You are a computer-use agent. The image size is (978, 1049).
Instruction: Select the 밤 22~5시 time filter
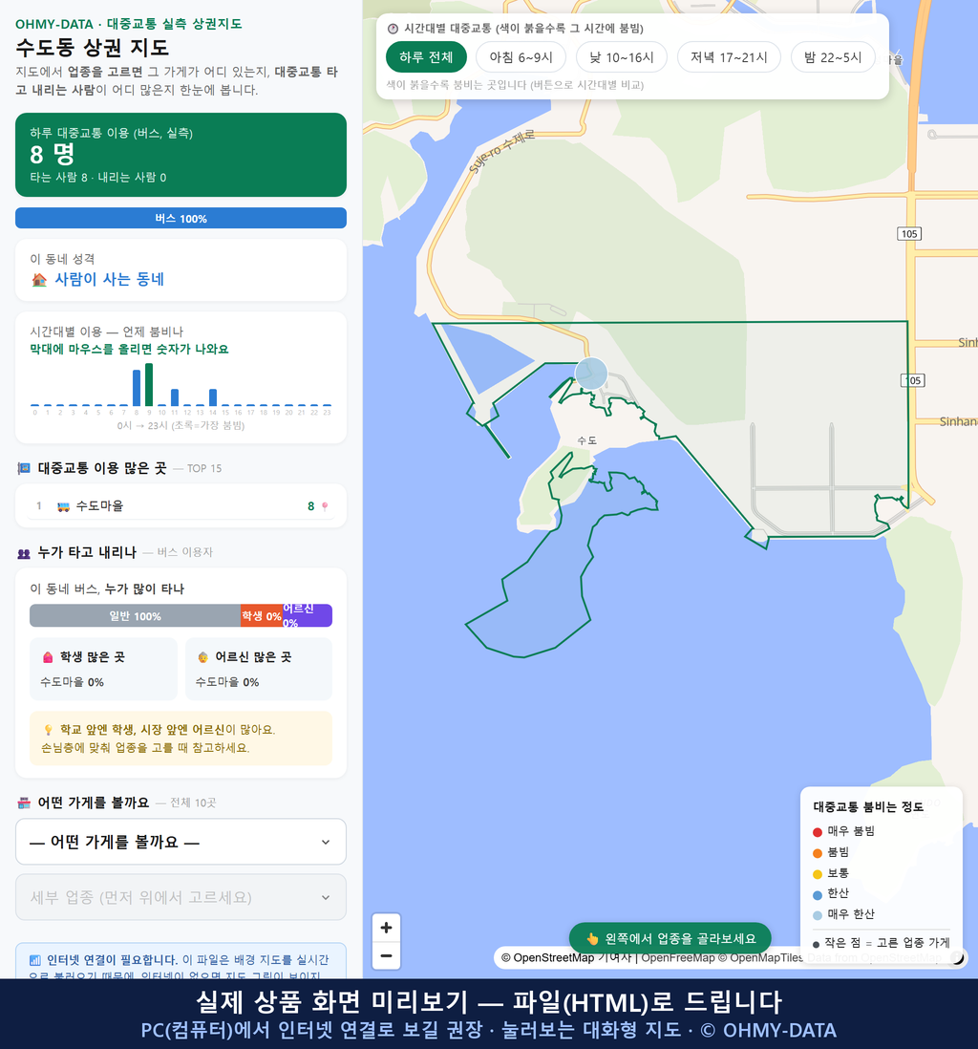[833, 57]
